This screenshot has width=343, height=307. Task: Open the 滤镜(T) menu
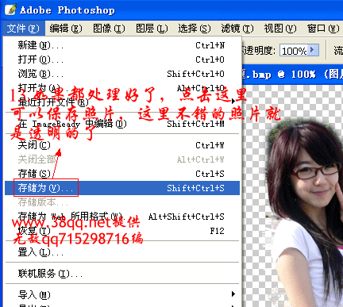point(237,28)
